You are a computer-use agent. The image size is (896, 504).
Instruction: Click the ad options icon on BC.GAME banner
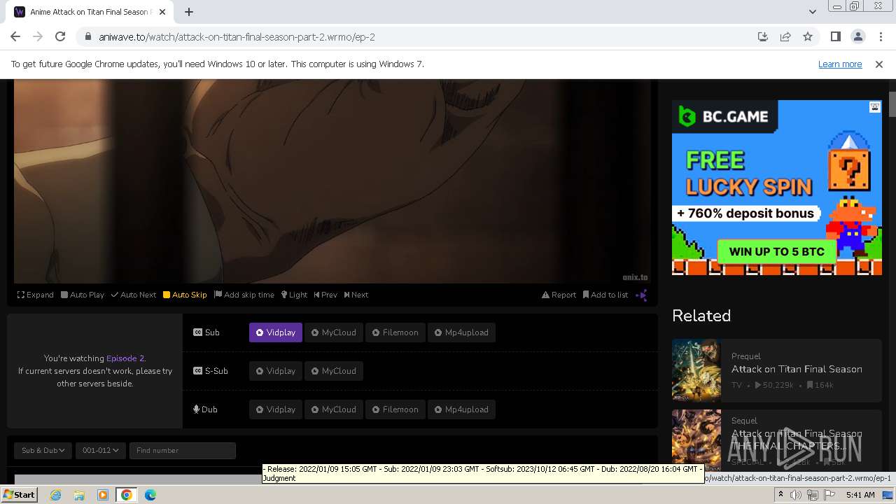875,107
